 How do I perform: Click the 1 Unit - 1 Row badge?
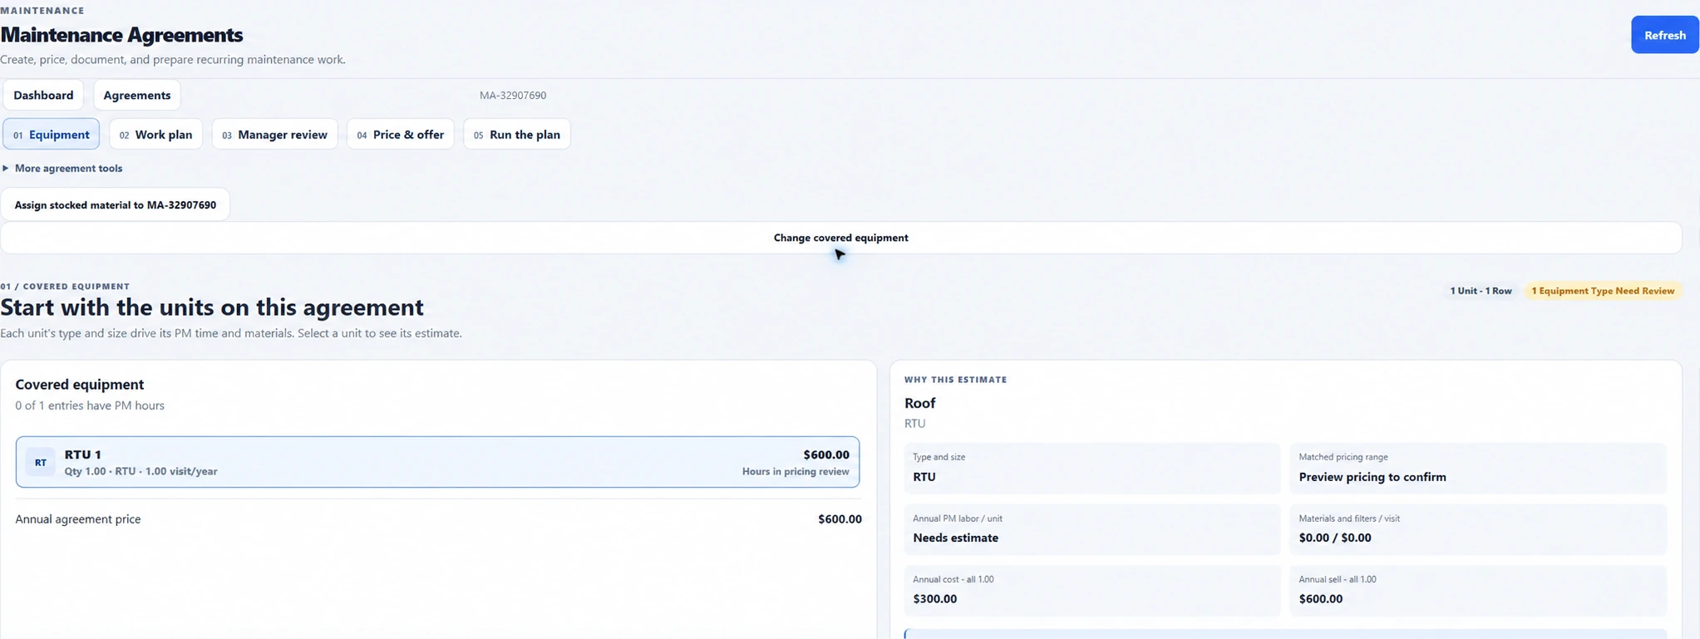(1481, 291)
